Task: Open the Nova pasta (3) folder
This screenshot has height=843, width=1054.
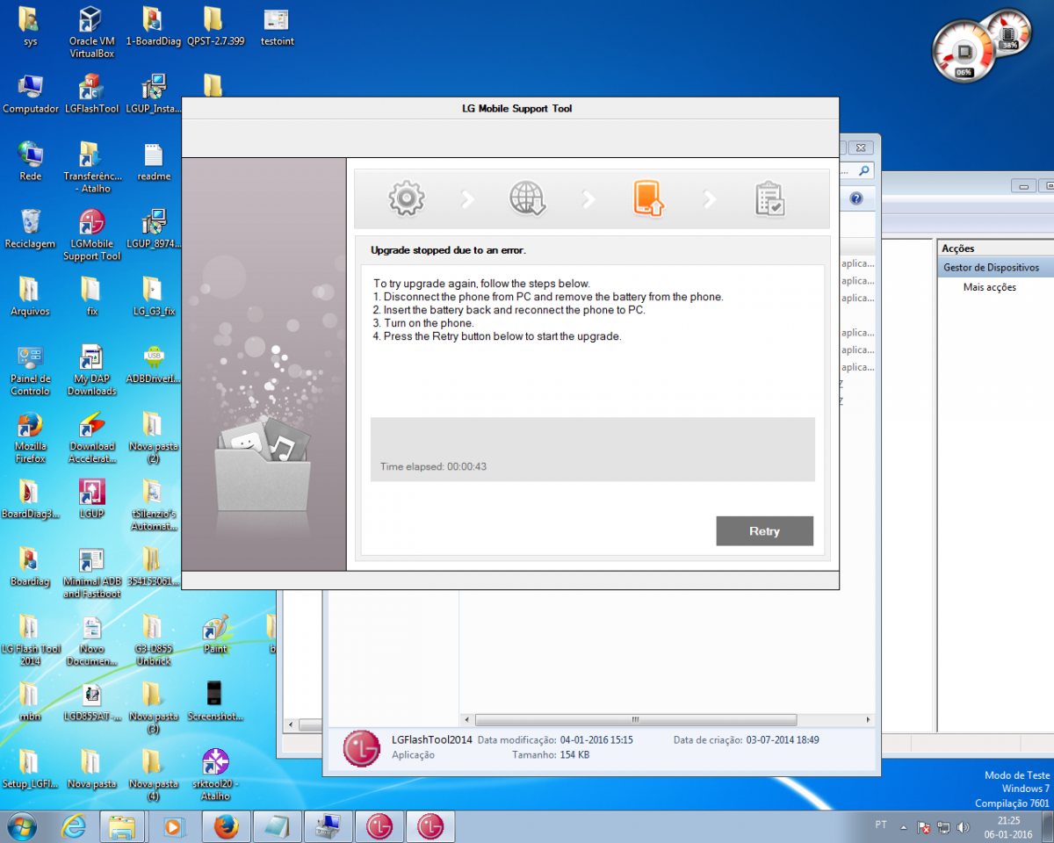Action: (x=153, y=708)
